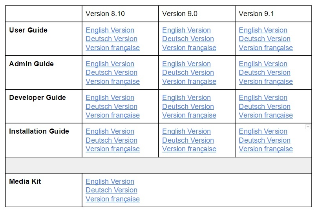Open Media Kit Deutsch Version link
The image size is (318, 212).
[x=111, y=190]
